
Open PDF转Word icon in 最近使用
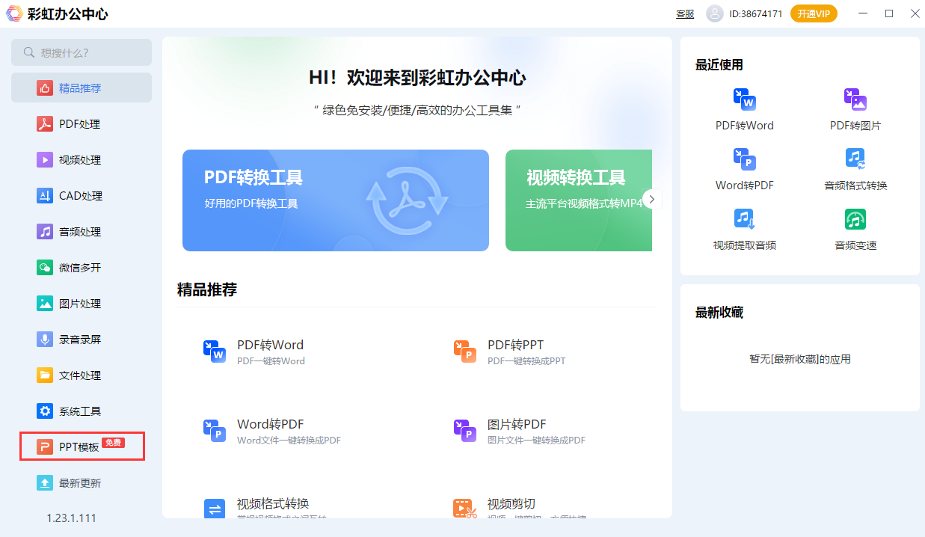tap(744, 99)
